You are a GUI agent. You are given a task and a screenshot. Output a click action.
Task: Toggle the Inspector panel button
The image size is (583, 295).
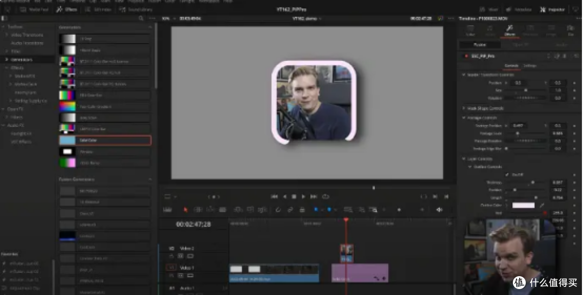(553, 9)
